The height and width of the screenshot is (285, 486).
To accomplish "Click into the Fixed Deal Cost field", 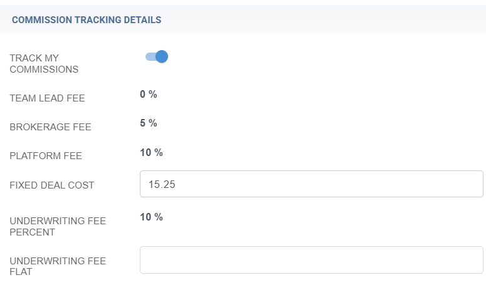I will [x=311, y=184].
